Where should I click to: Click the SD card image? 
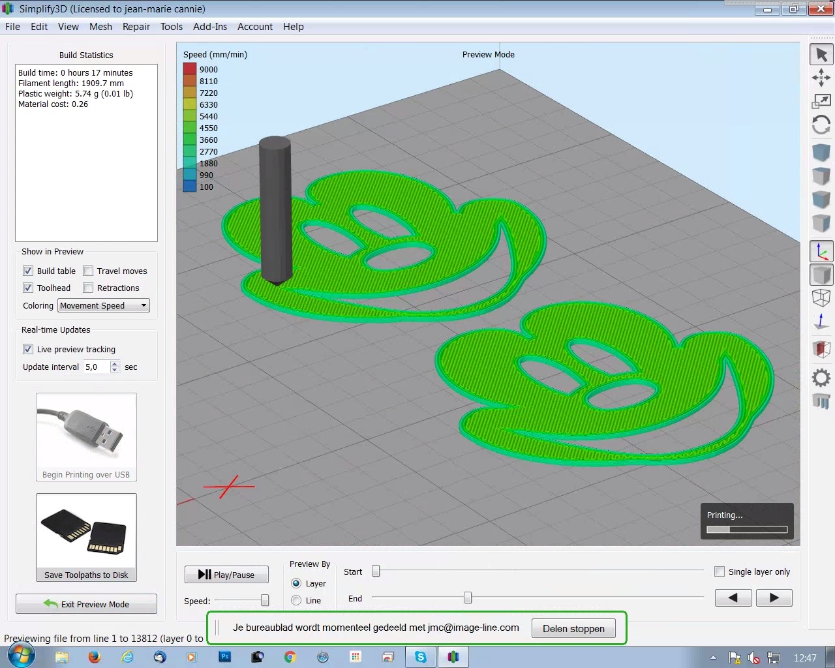point(86,532)
